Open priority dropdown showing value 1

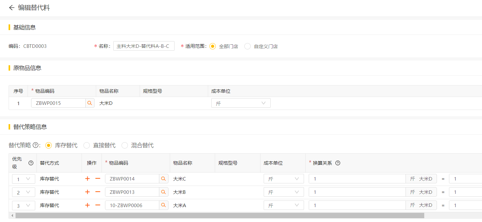[x=23, y=179]
